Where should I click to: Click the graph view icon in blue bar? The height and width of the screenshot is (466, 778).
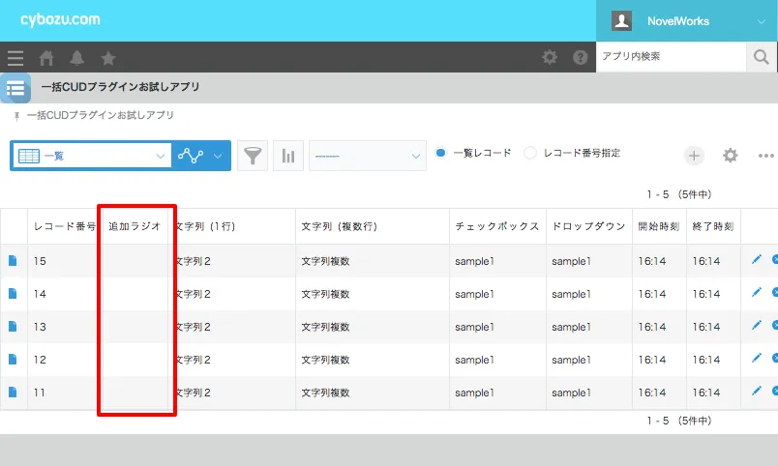(x=191, y=156)
